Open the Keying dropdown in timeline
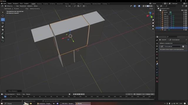This screenshot has width=188, height=105. [19, 94]
